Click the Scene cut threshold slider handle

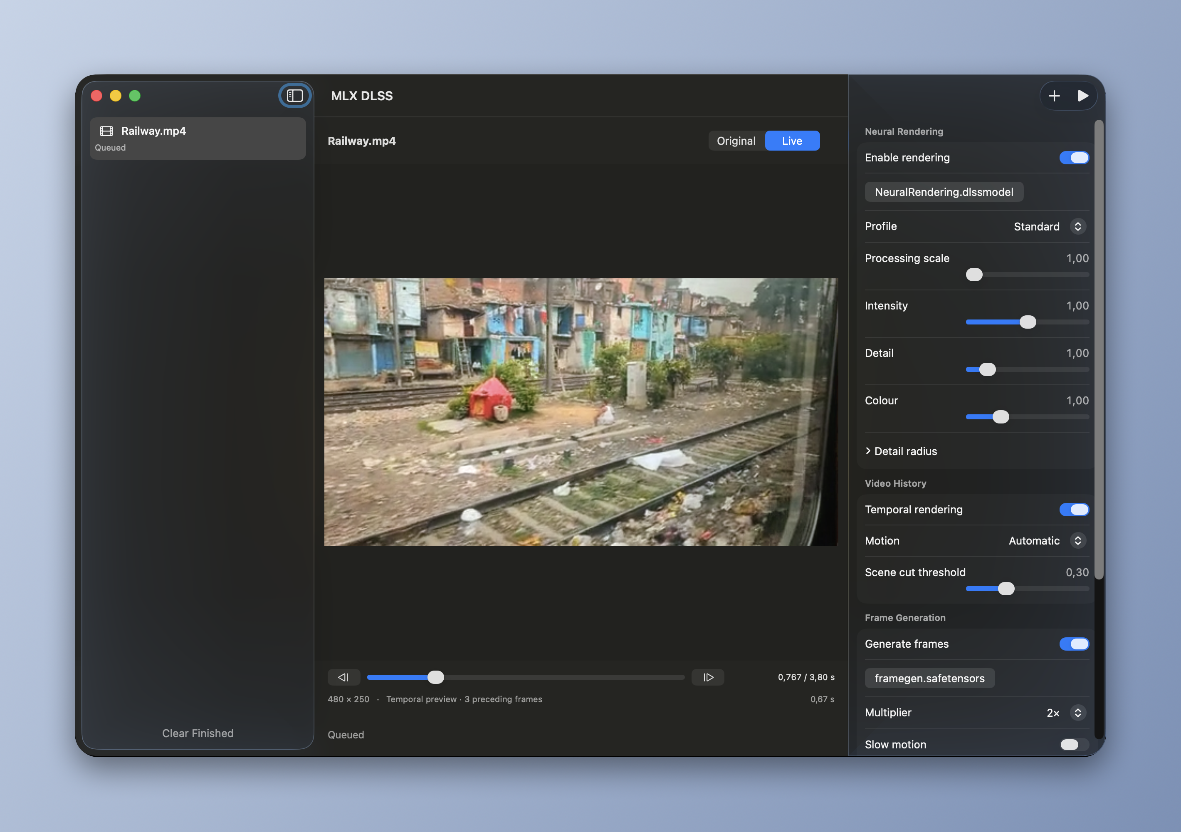(1006, 589)
